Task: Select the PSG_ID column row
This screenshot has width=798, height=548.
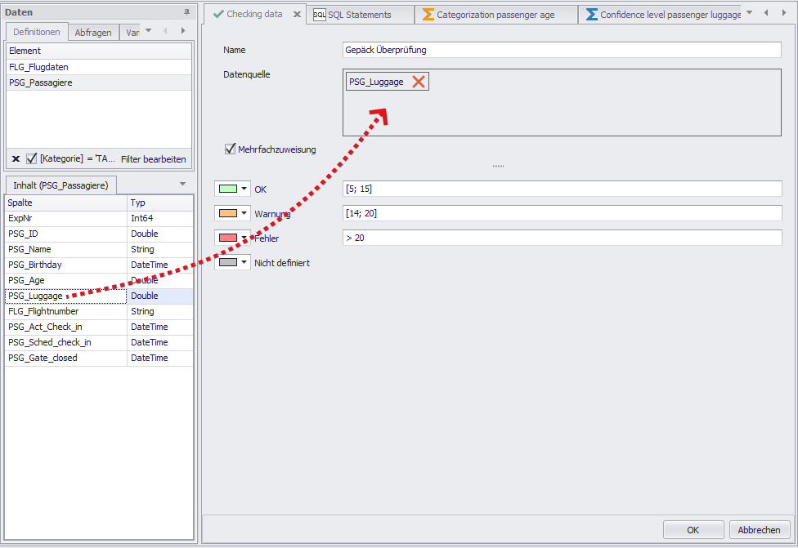Action: coord(99,234)
